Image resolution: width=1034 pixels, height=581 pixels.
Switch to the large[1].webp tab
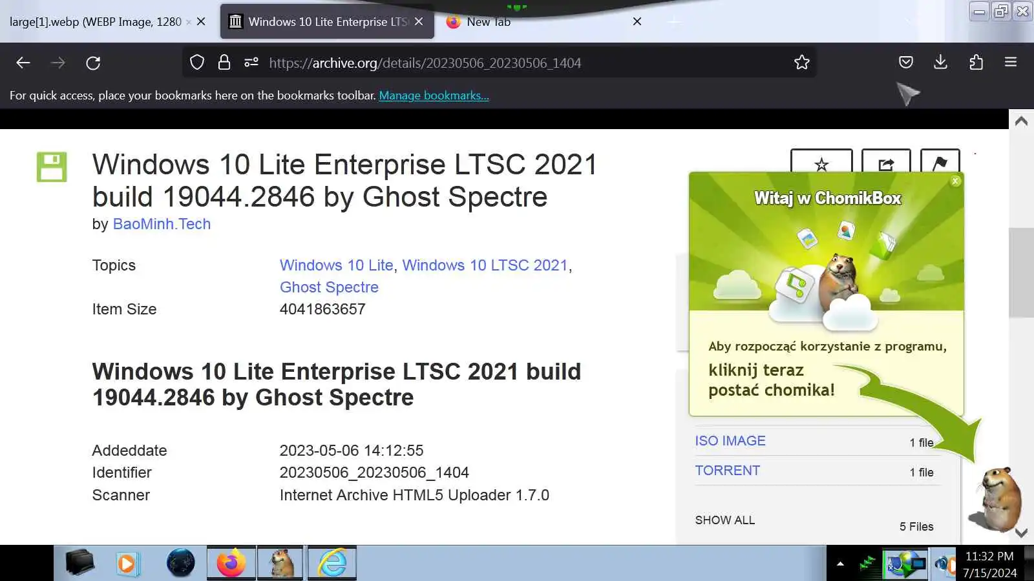(96, 22)
